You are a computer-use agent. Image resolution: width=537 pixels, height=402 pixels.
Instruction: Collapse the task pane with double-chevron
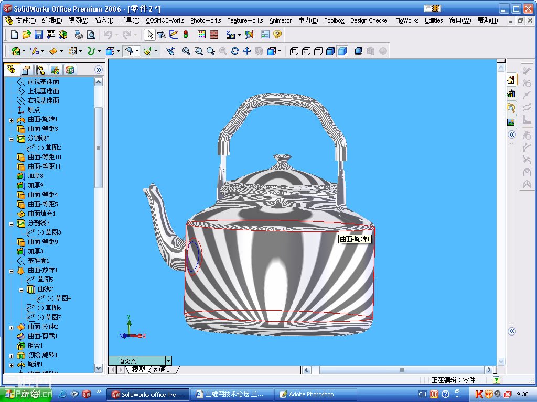[512, 135]
